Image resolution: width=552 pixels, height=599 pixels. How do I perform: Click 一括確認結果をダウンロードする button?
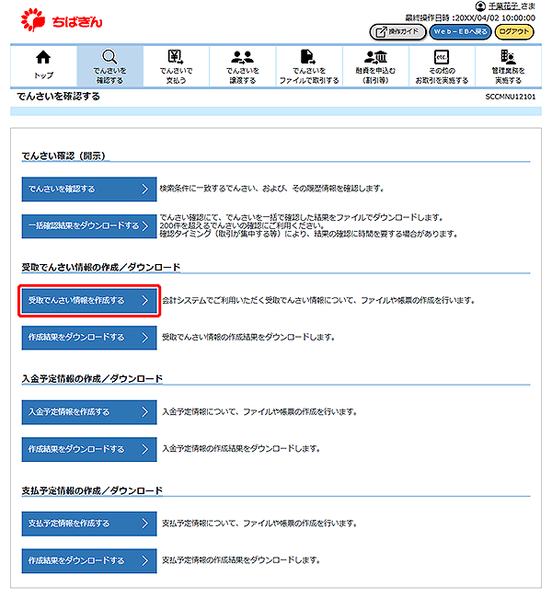[x=89, y=226]
